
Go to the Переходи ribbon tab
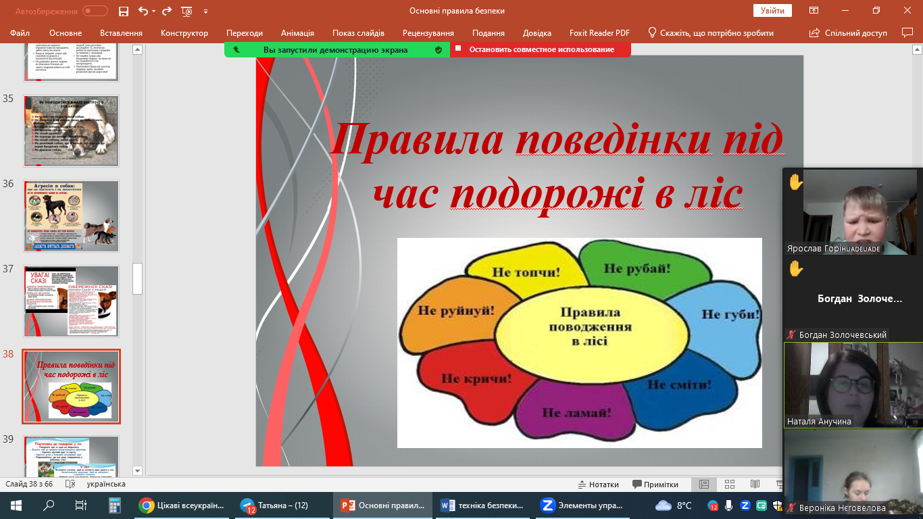(245, 32)
